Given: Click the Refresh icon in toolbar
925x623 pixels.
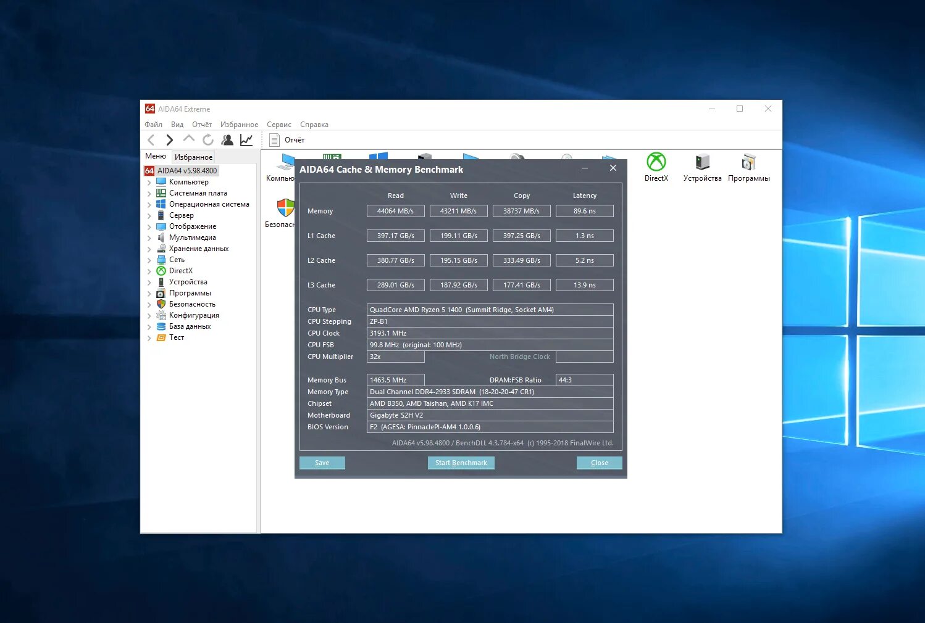Looking at the screenshot, I should [x=208, y=140].
